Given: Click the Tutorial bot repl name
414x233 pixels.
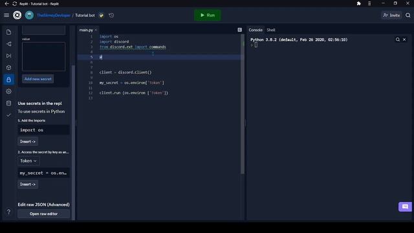Looking at the screenshot, I should point(85,16).
